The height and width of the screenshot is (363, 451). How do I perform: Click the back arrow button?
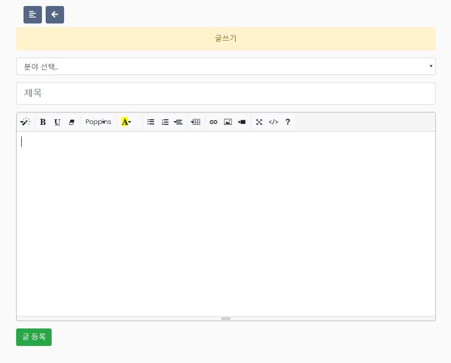(55, 15)
